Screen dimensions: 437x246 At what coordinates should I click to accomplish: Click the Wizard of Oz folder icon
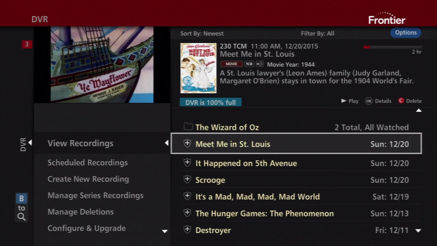(188, 127)
